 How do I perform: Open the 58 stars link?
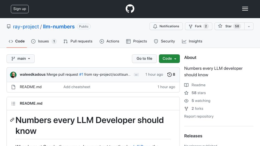pos(199,93)
